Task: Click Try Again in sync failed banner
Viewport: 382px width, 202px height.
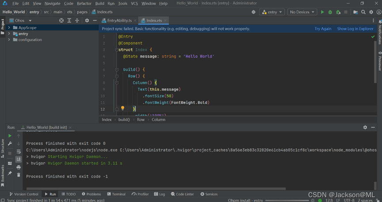Action: (x=323, y=29)
